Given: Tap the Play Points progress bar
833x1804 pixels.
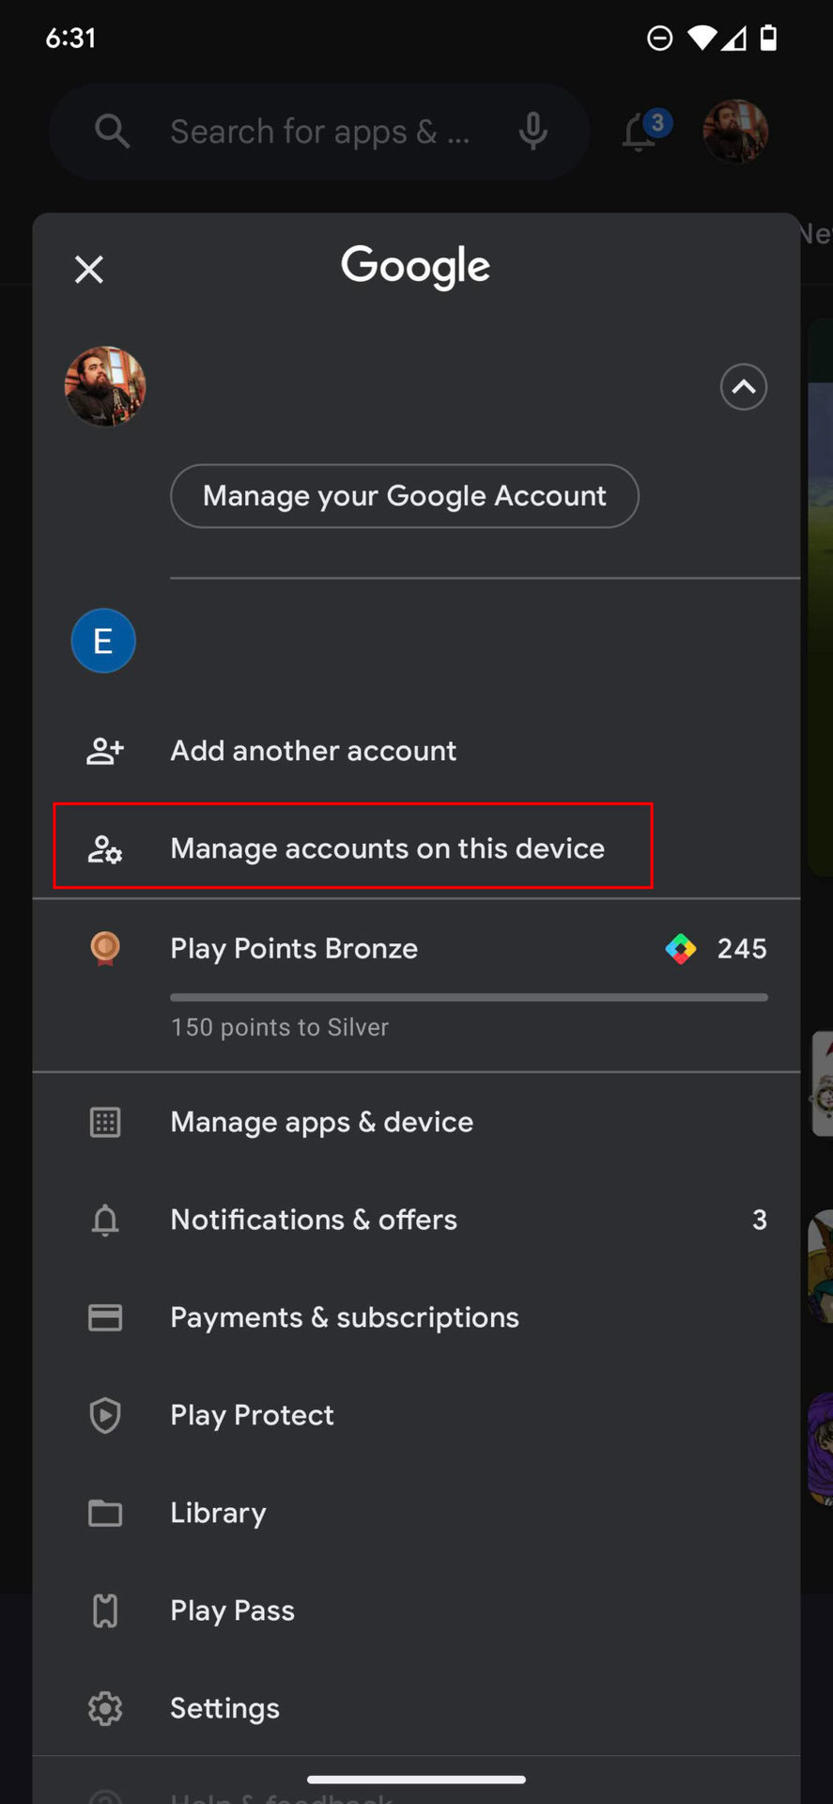Looking at the screenshot, I should 469,997.
